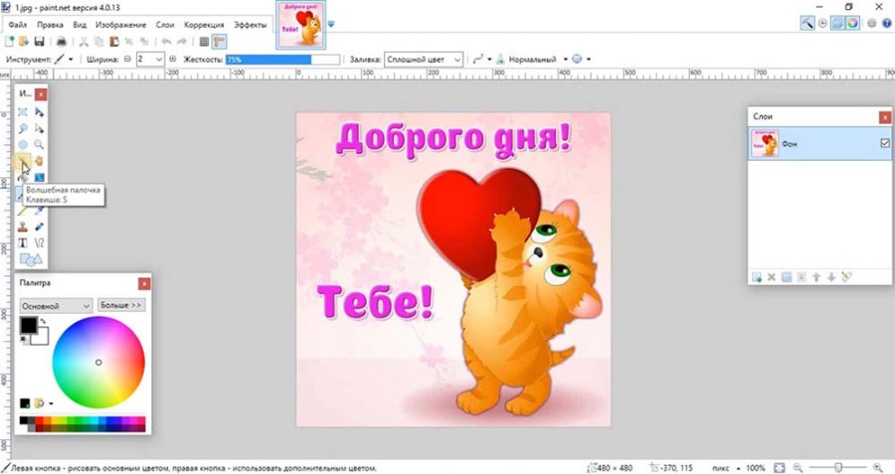Open the Коррекция menu

[x=204, y=25]
